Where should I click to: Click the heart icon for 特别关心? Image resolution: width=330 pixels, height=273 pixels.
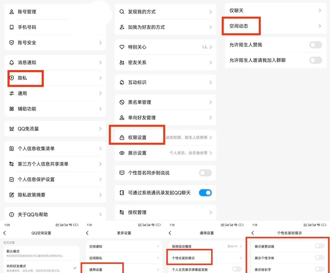(122, 47)
